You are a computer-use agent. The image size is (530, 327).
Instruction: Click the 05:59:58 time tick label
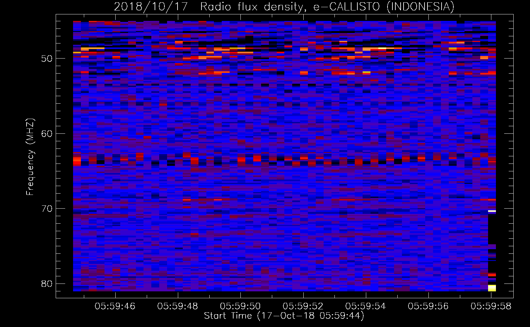(491, 306)
